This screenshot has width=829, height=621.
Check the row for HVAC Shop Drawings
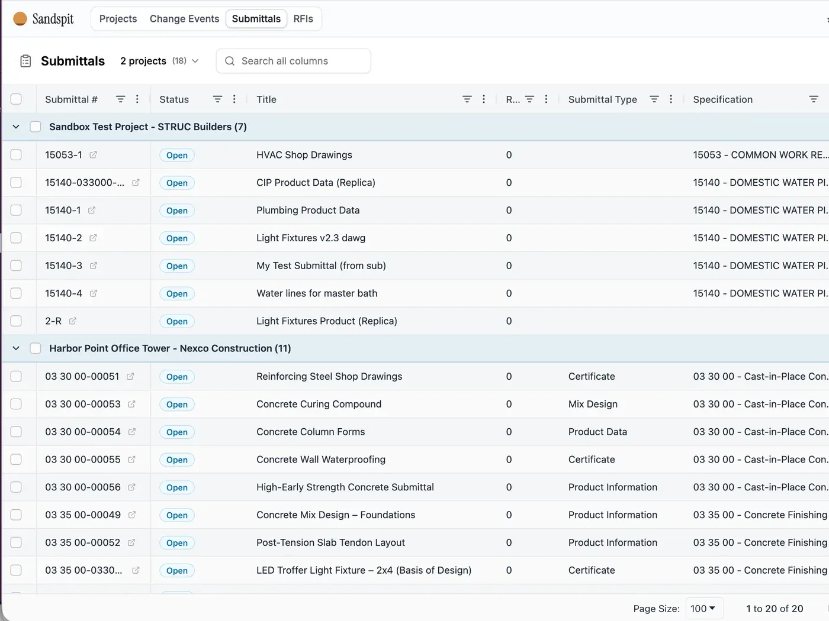tap(16, 155)
